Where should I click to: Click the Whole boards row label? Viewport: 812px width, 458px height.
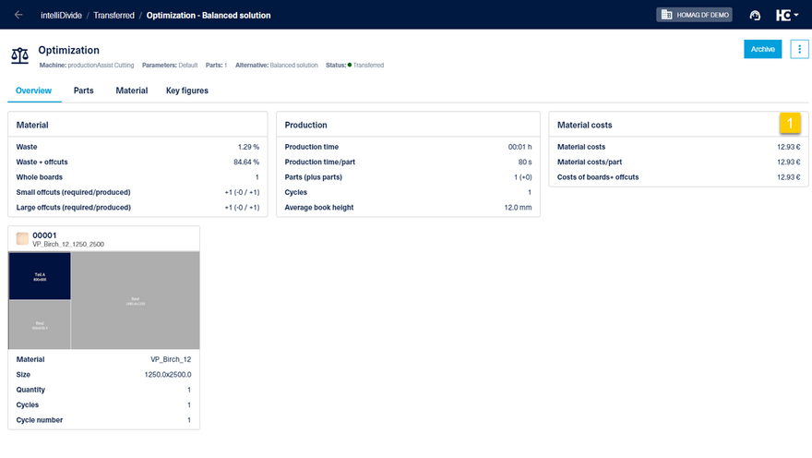click(x=40, y=177)
